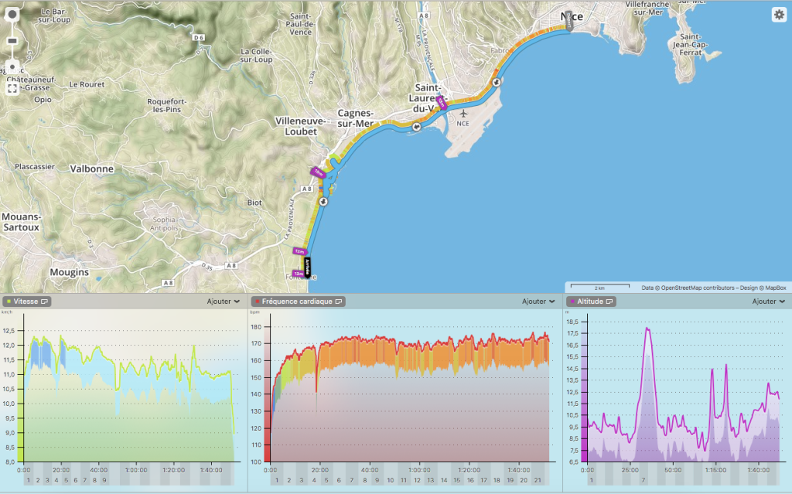Click lap segment 7 under the Altitude chart
The height and width of the screenshot is (494, 792).
coord(644,480)
